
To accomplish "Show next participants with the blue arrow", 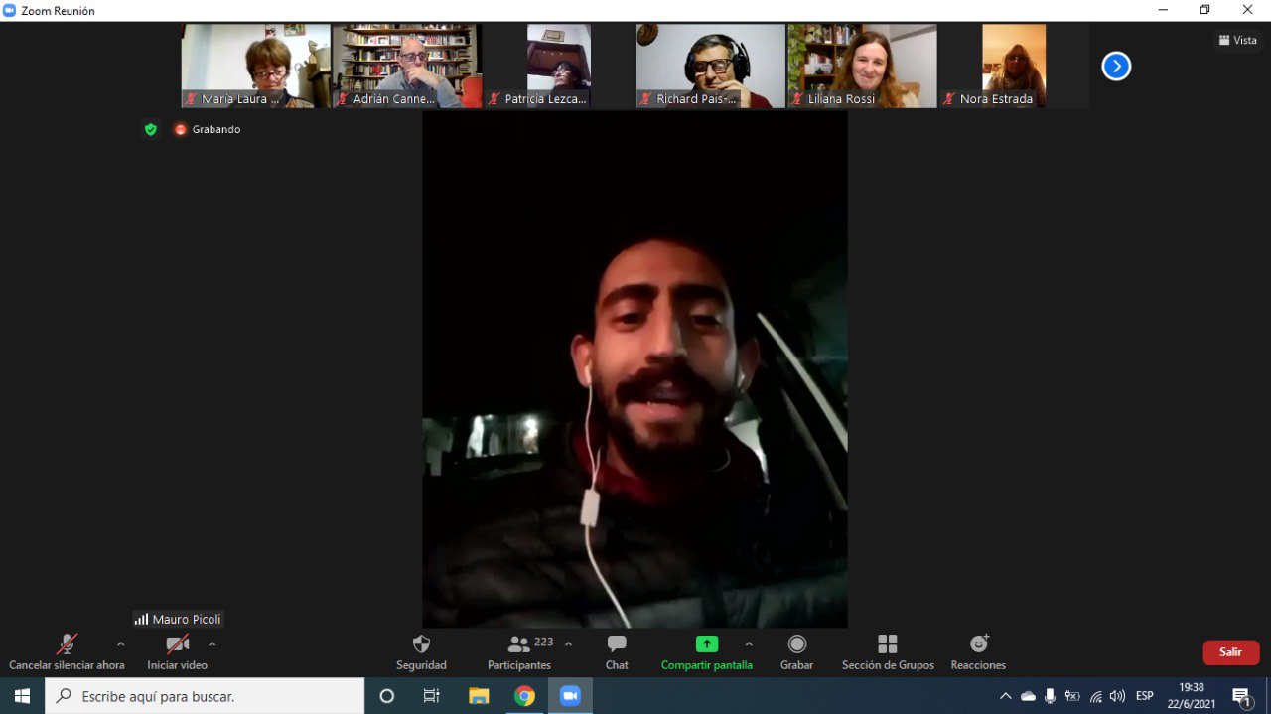I will point(1116,67).
